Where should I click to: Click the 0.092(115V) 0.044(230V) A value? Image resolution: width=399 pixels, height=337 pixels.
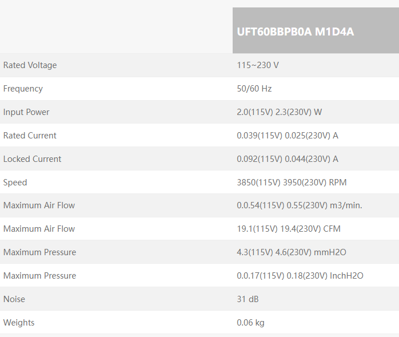tap(288, 159)
